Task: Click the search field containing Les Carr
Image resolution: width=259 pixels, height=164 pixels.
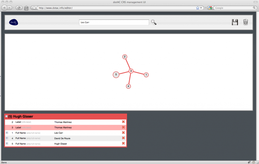Action: (114, 22)
